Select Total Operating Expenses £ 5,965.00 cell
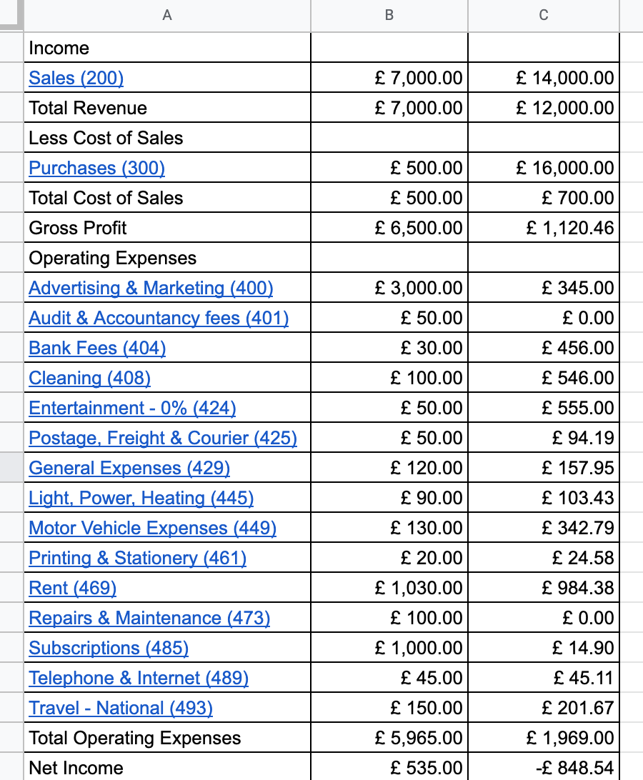The image size is (643, 780). coord(389,738)
